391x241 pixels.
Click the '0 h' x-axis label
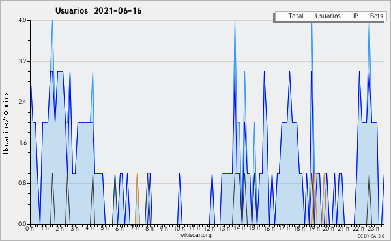[30, 229]
